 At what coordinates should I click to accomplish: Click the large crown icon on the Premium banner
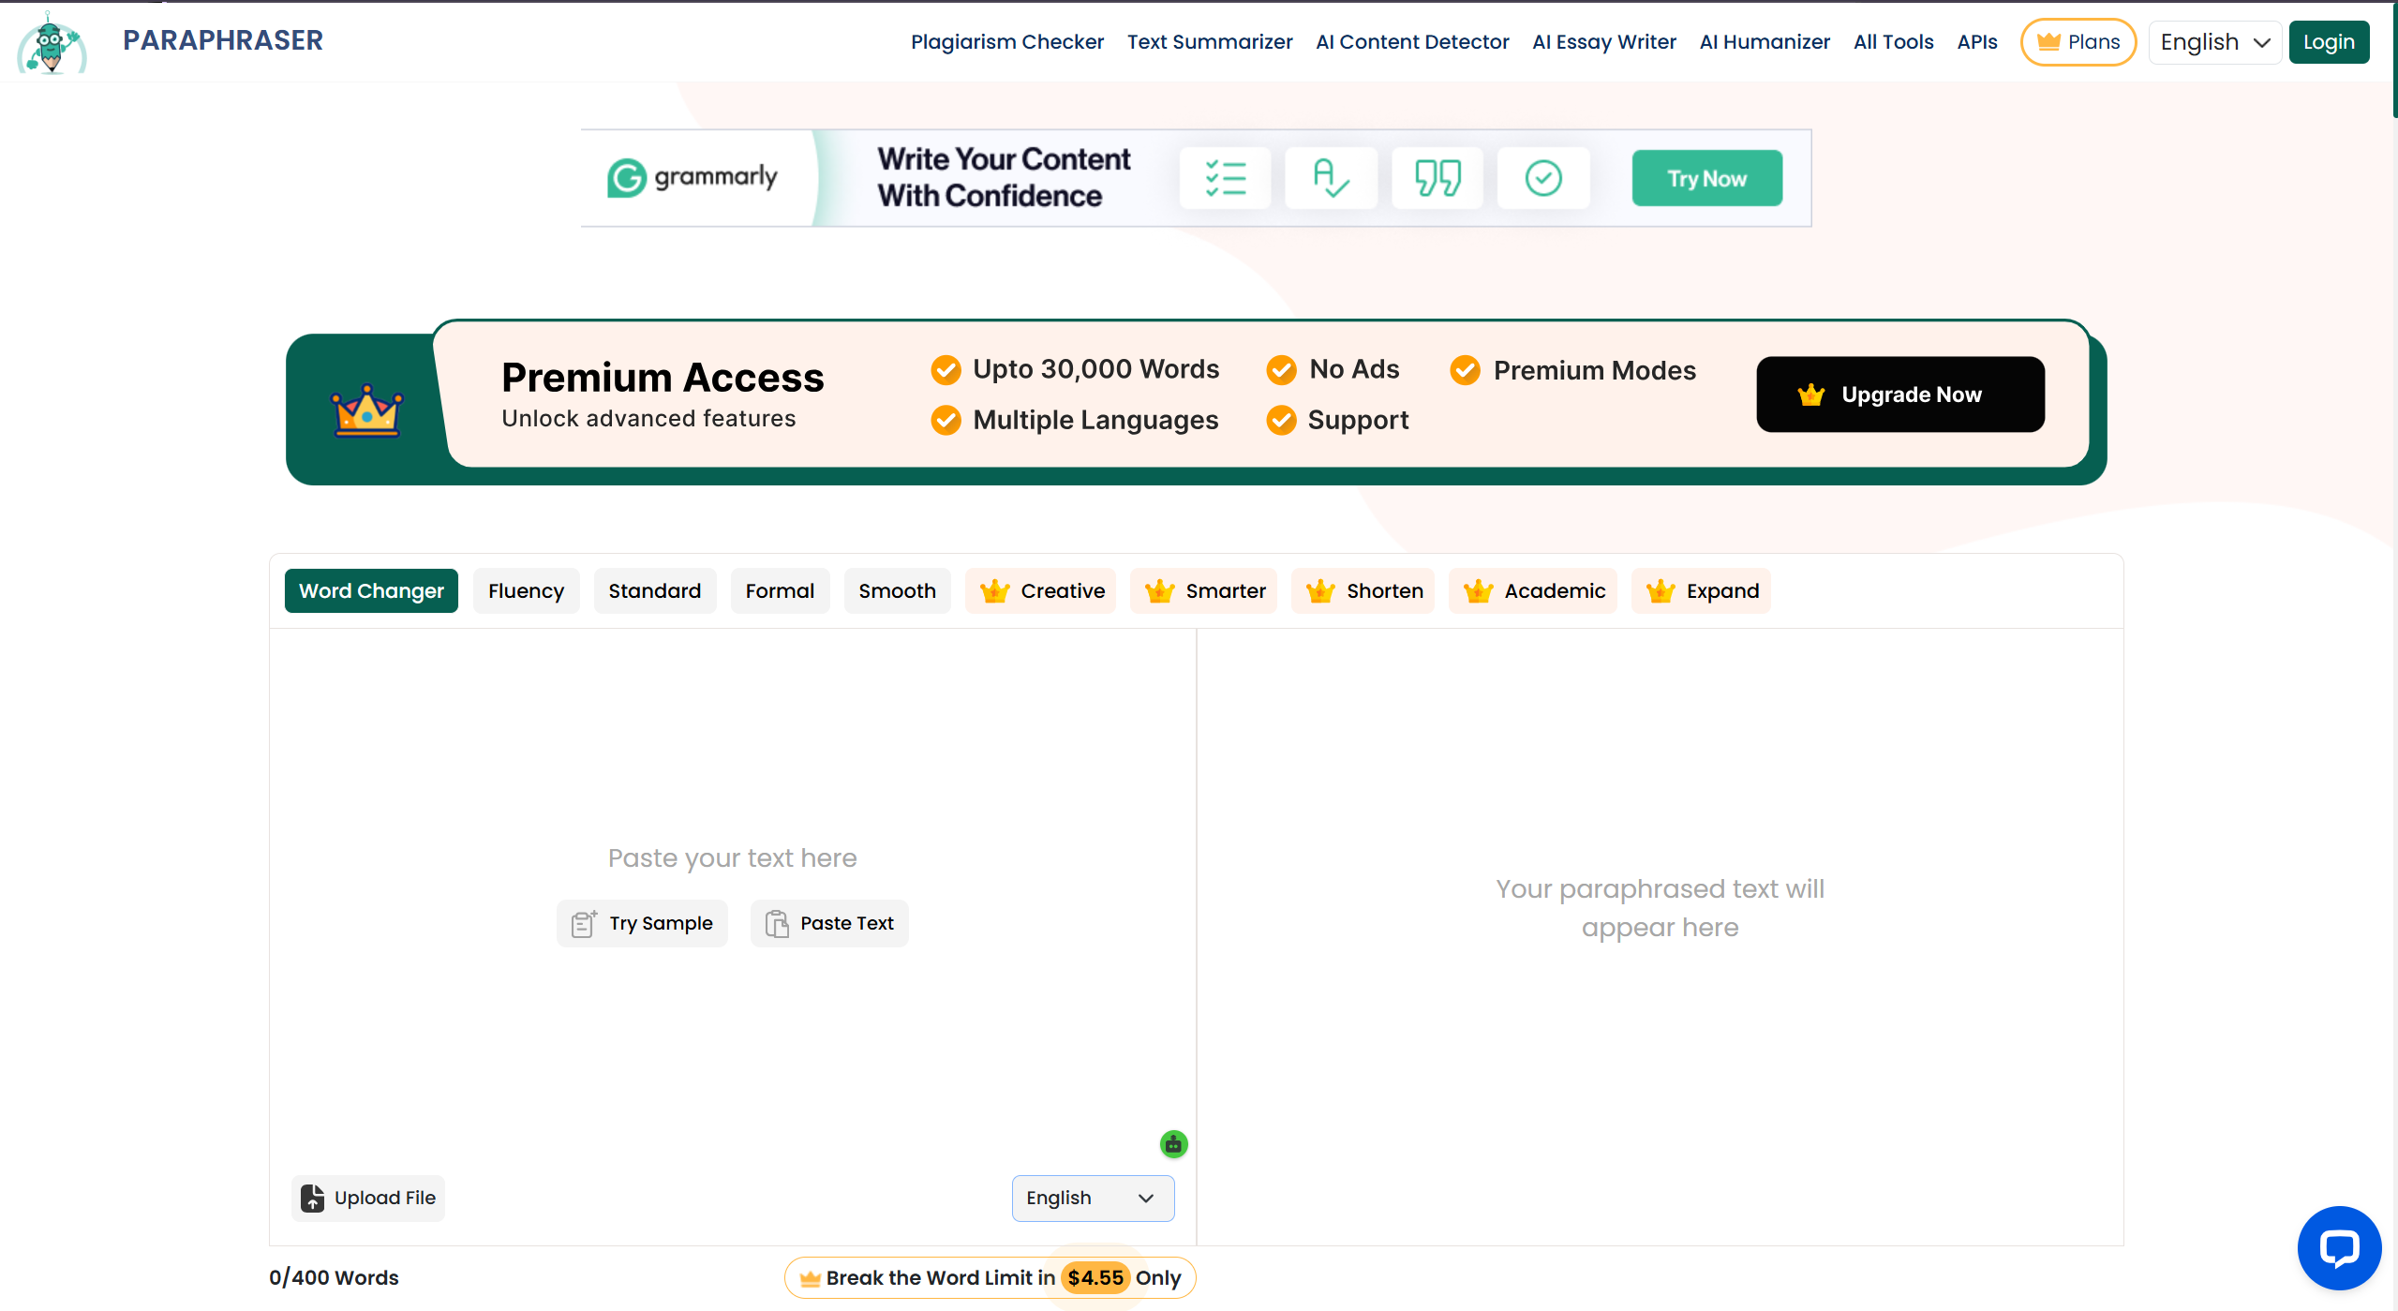[366, 410]
